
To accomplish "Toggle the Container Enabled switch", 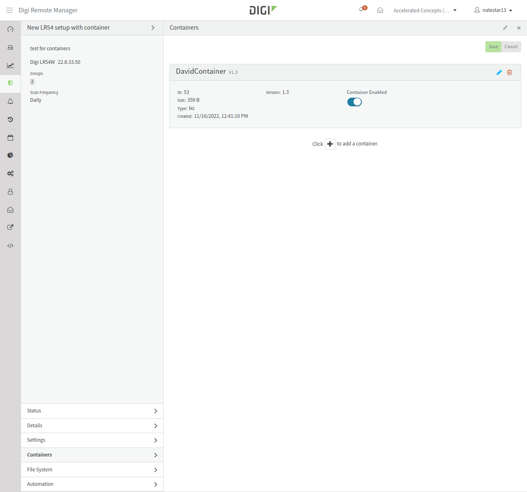I will coord(354,102).
